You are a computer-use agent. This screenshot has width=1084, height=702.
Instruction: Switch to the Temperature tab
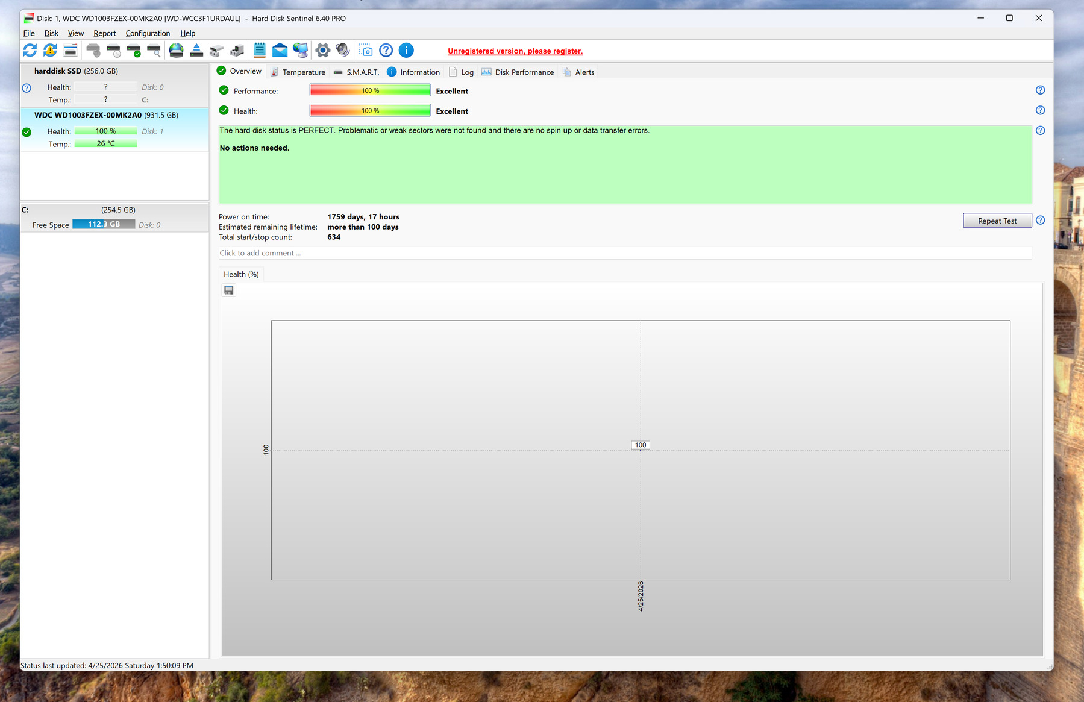click(x=298, y=72)
